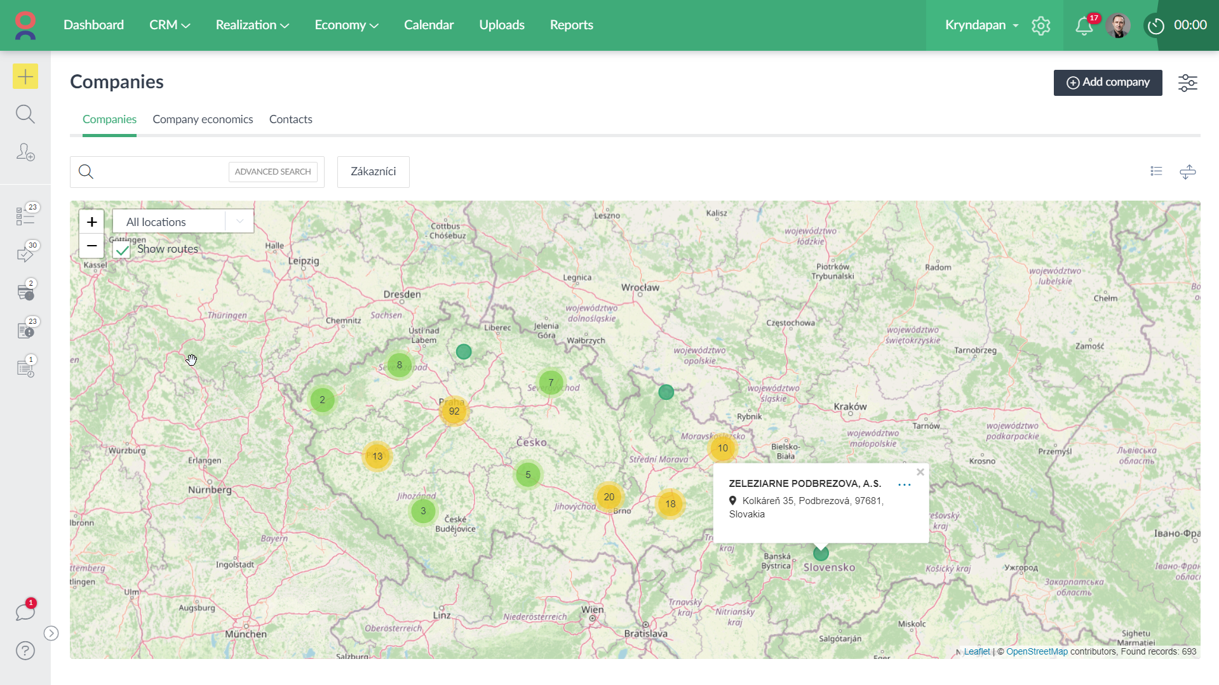The width and height of the screenshot is (1219, 685).
Task: Click the add contact person icon
Action: [x=25, y=152]
